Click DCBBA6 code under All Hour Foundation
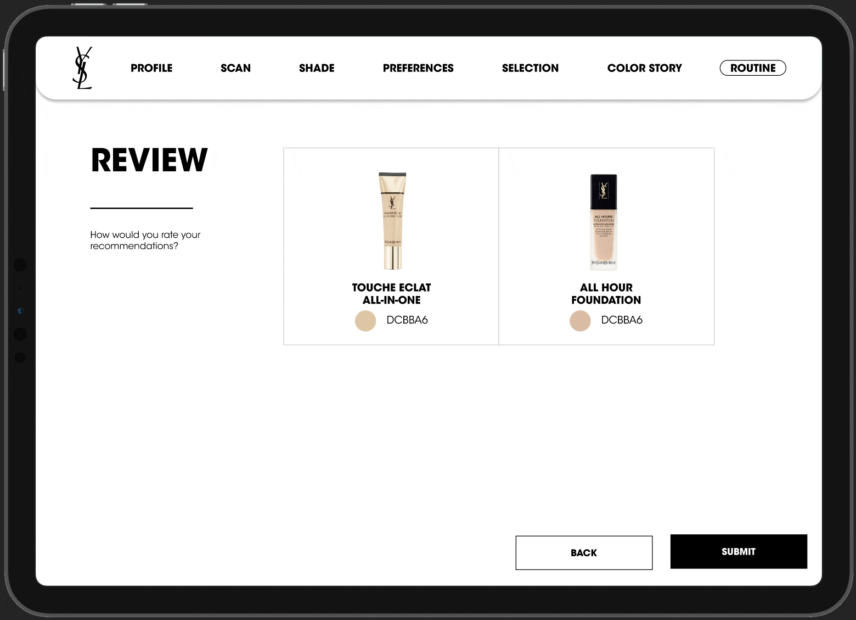The width and height of the screenshot is (856, 620). [x=622, y=320]
